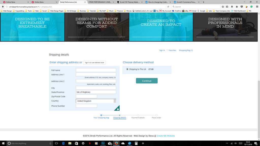This screenshot has height=146, width=260.
Task: Click the Place order step marker
Action: pyautogui.click(x=156, y=115)
